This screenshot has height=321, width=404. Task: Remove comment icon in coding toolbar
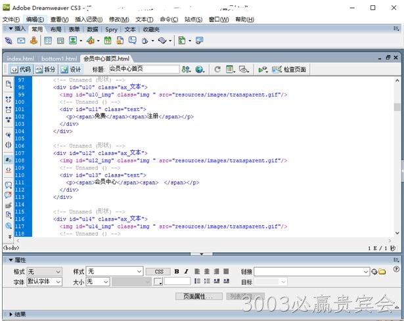click(9, 195)
